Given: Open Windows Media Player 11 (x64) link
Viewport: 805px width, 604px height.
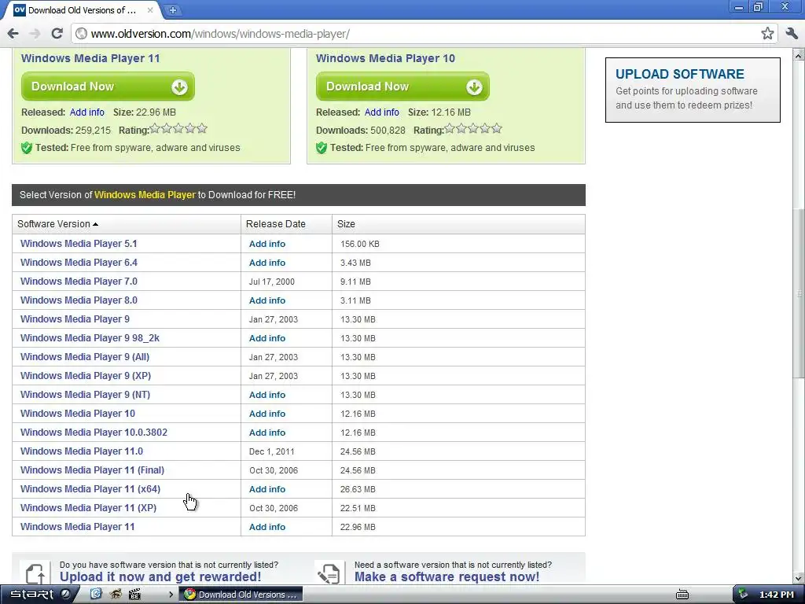Looking at the screenshot, I should click(90, 489).
